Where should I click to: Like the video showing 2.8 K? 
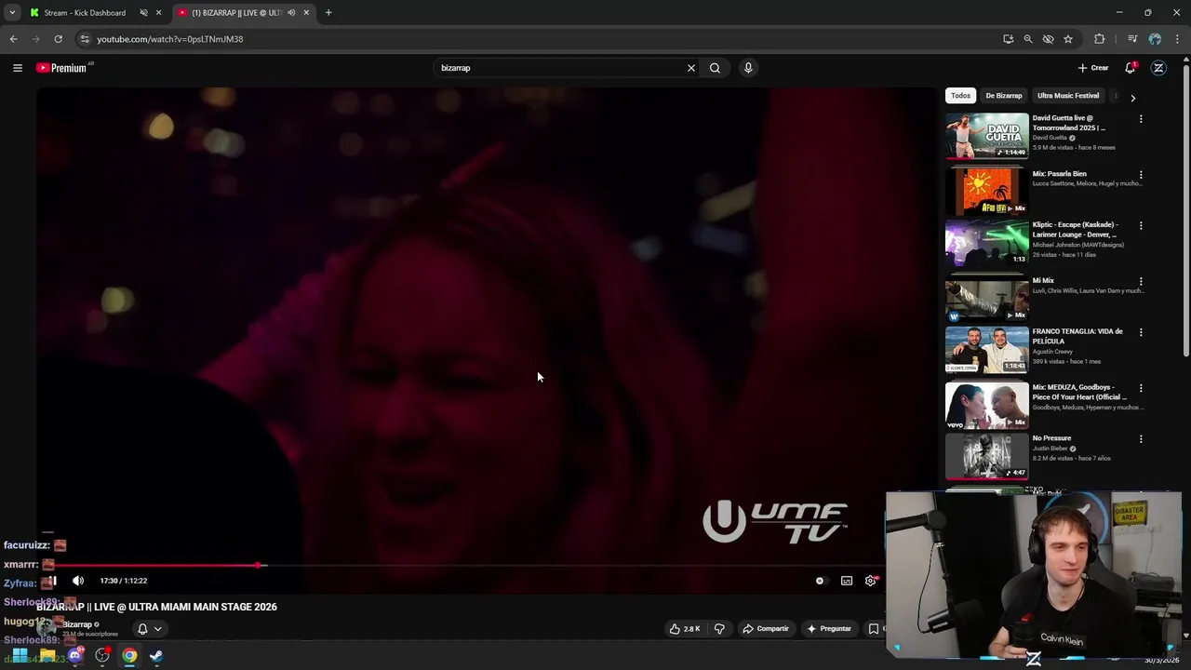pyautogui.click(x=684, y=629)
